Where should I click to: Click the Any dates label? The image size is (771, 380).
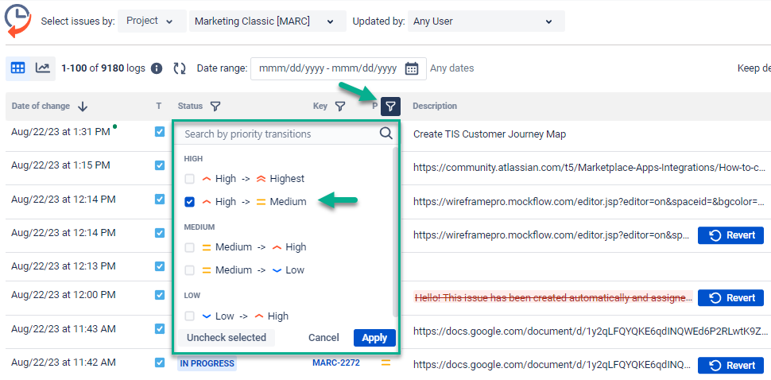pos(452,68)
